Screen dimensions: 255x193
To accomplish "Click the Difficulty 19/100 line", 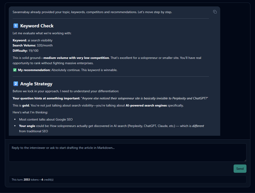I will [x=25, y=51].
